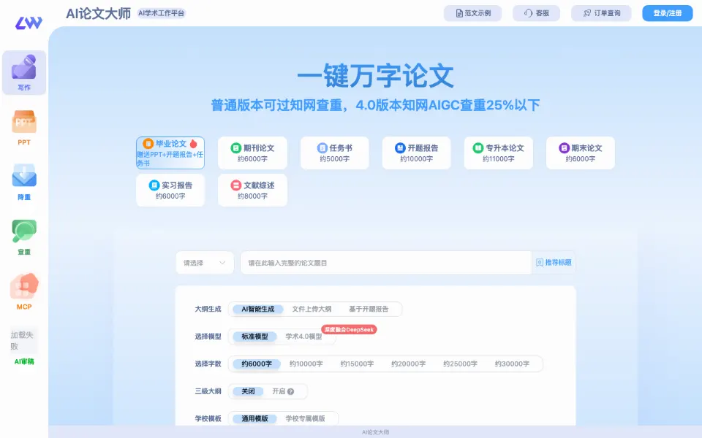Screen dimensions: 702x438
Task: Click the paper title input field
Action: 386,263
